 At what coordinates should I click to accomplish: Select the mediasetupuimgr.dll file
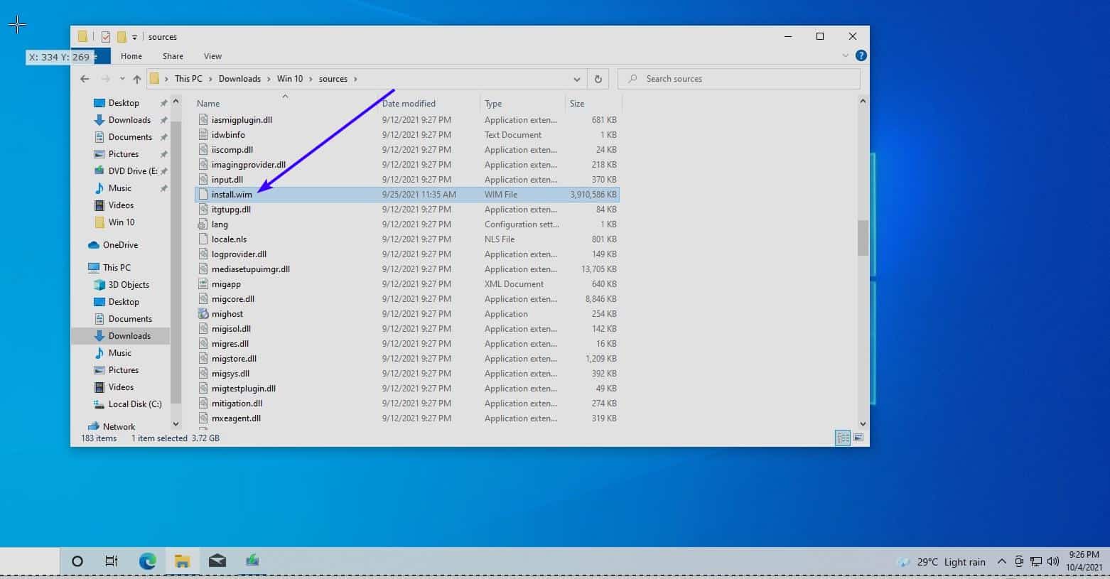click(407, 269)
